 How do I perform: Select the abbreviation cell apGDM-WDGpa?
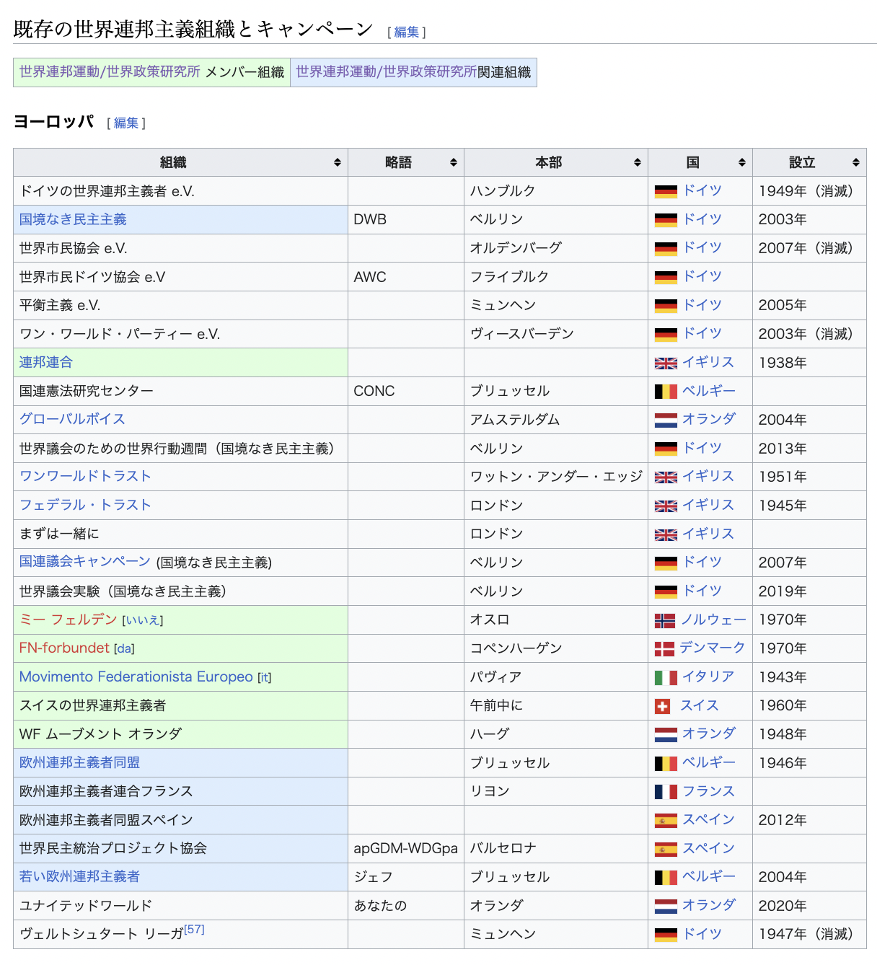click(405, 849)
